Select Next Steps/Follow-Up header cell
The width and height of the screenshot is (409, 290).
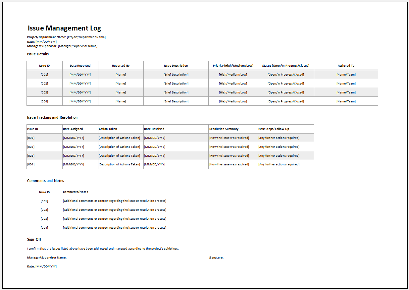286,129
